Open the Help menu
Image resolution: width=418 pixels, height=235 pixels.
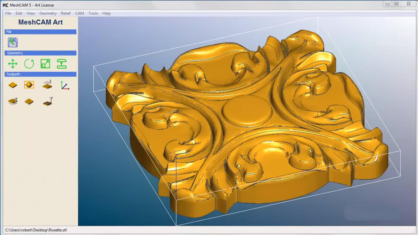tap(107, 13)
